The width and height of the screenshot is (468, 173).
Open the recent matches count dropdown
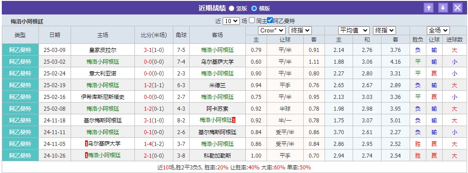(x=231, y=21)
